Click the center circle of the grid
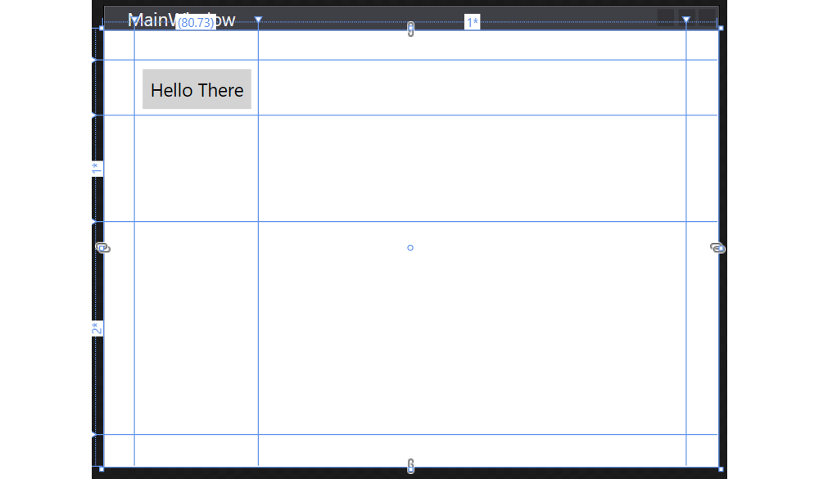The image size is (819, 479). click(410, 247)
